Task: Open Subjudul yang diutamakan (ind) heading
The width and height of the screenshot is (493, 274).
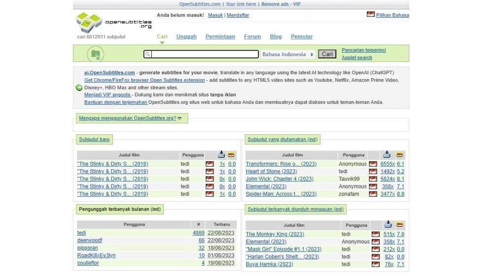Action: (x=282, y=139)
